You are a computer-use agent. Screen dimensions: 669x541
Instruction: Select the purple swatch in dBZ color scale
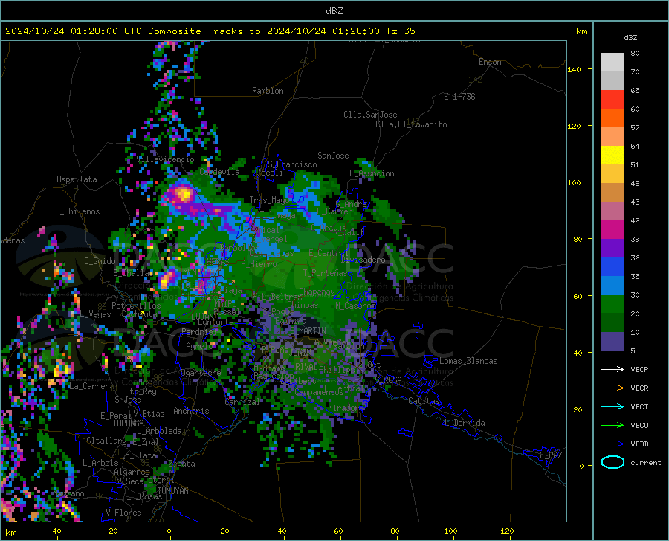[613, 249]
